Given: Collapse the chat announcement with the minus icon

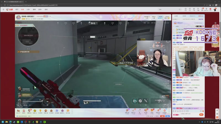Looking at the screenshot, I should click(215, 23).
